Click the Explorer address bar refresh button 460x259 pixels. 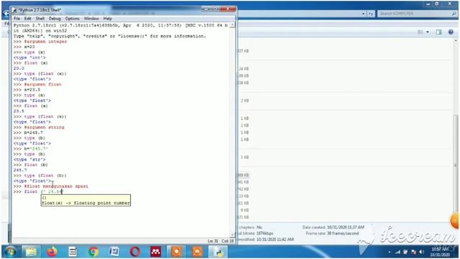371,14
